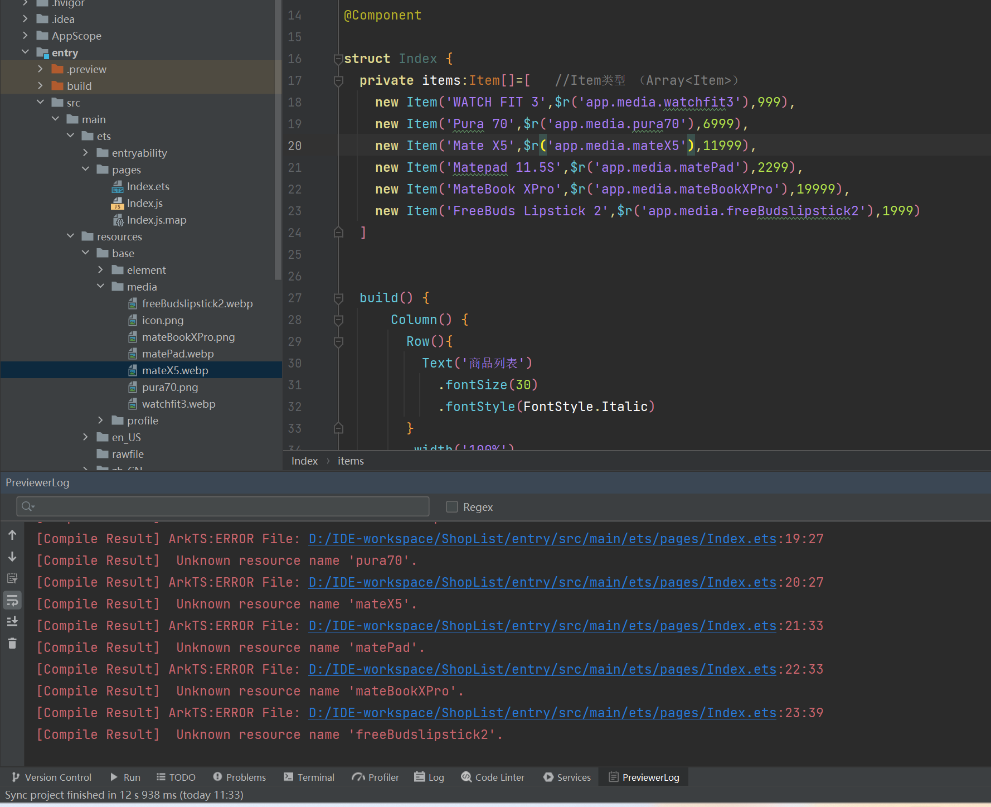Clear the log with the trash icon

pos(12,643)
